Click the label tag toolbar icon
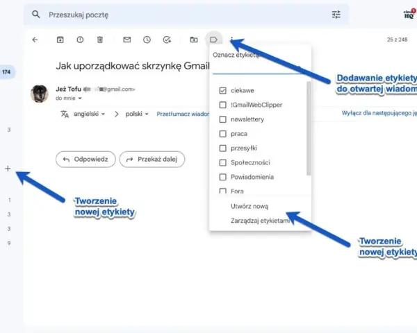 (x=213, y=40)
